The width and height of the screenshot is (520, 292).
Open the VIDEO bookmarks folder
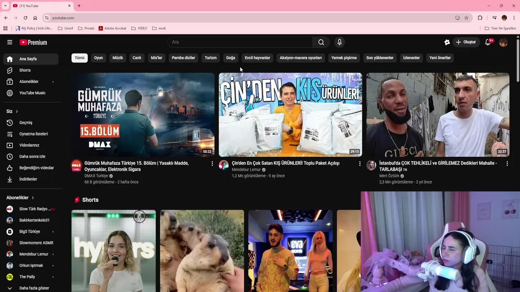click(x=139, y=28)
